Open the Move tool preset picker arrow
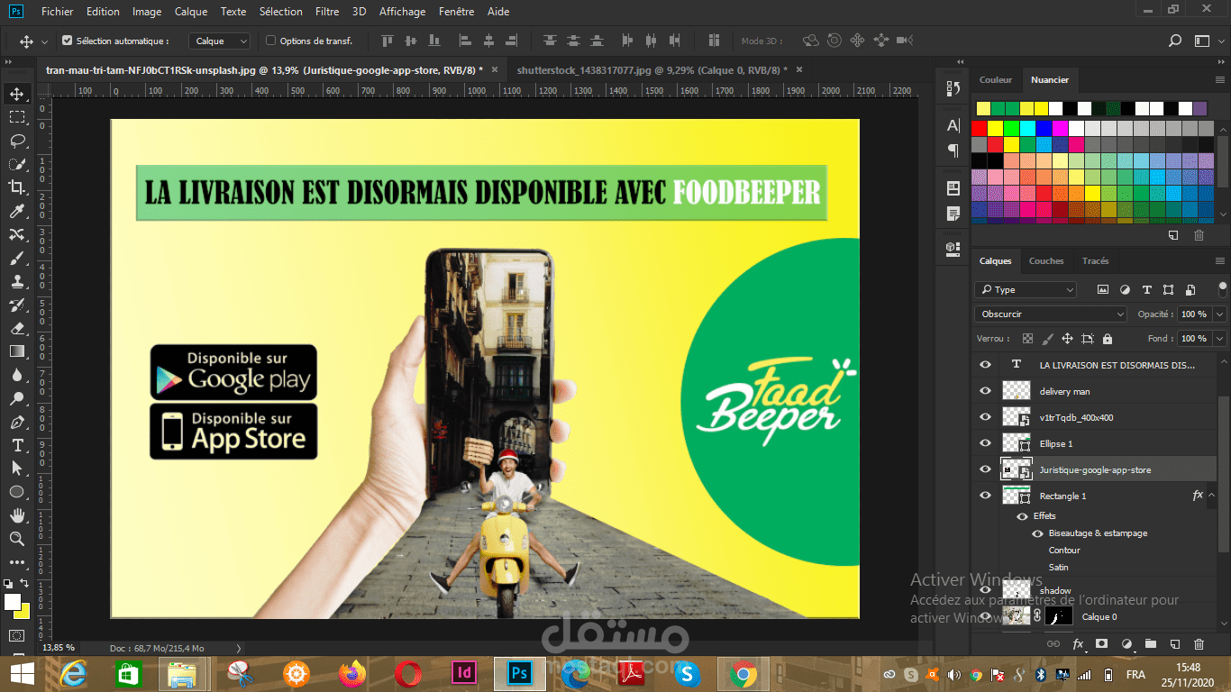The image size is (1231, 692). (x=44, y=41)
